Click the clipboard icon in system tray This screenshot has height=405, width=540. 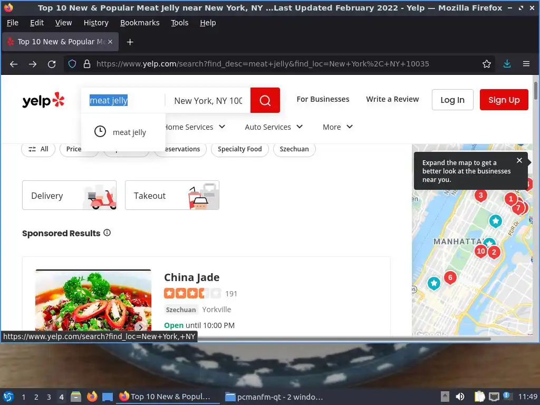coord(479,397)
